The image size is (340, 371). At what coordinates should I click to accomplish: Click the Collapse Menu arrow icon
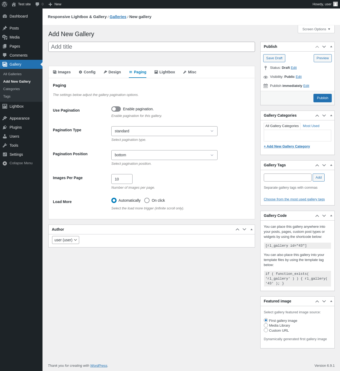[5, 163]
